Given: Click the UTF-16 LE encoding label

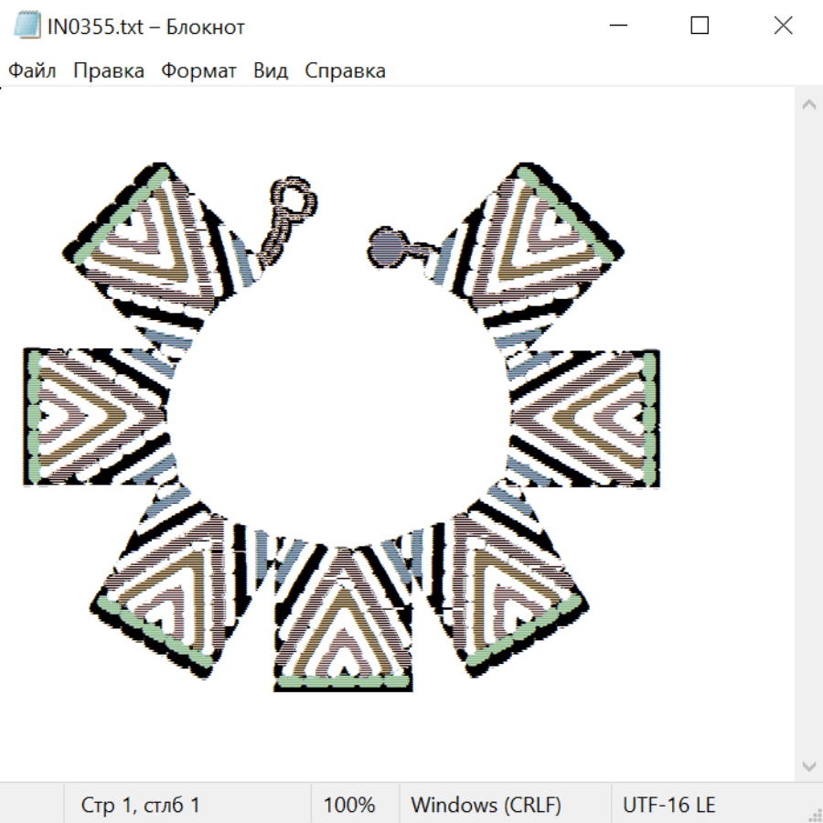Looking at the screenshot, I should (x=668, y=805).
